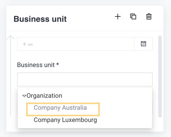Click the asterisk after Business unit label
Image resolution: width=171 pixels, height=137 pixels.
coord(57,64)
